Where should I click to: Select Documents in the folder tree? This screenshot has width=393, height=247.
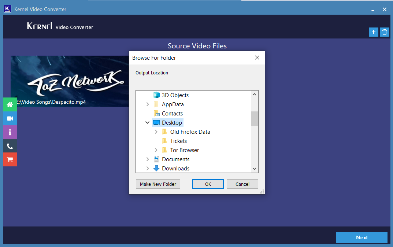click(x=175, y=159)
